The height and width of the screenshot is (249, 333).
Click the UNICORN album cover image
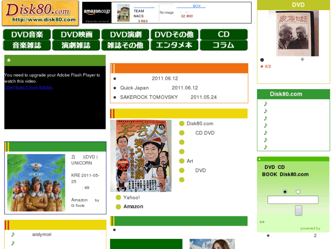coord(36,183)
